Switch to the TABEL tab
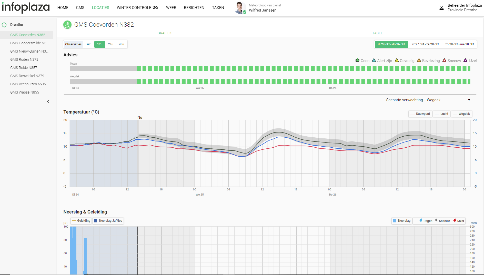The height and width of the screenshot is (275, 484). pyautogui.click(x=377, y=33)
